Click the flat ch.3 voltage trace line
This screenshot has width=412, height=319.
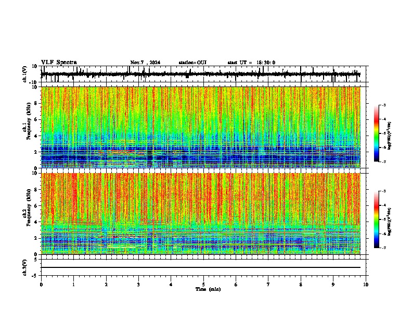pos(200,267)
